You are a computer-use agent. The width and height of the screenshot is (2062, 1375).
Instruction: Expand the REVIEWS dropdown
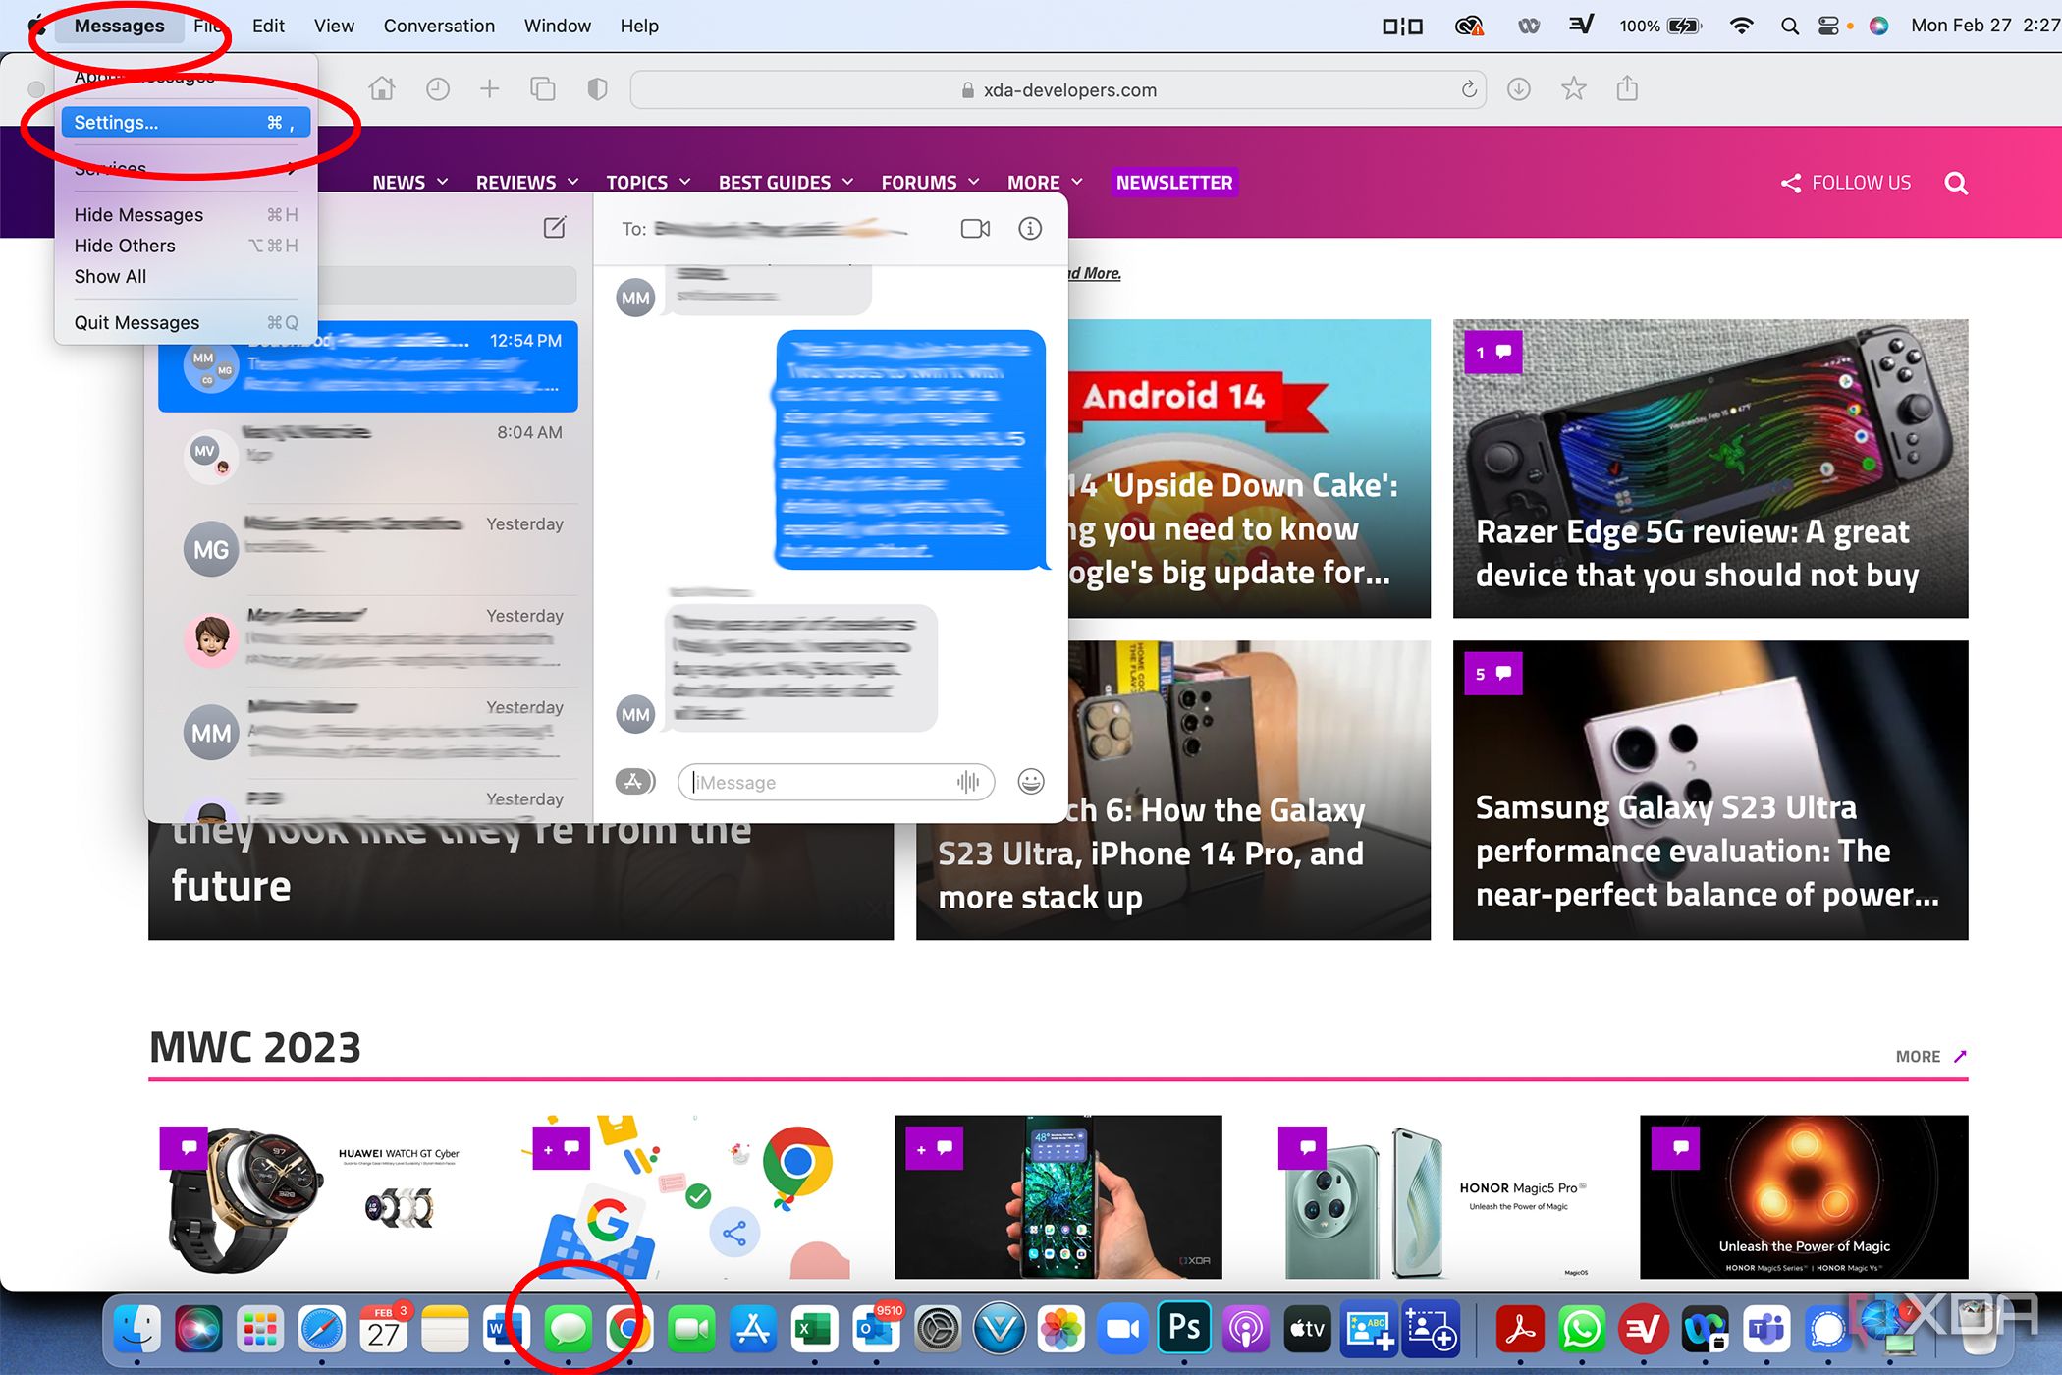click(527, 182)
